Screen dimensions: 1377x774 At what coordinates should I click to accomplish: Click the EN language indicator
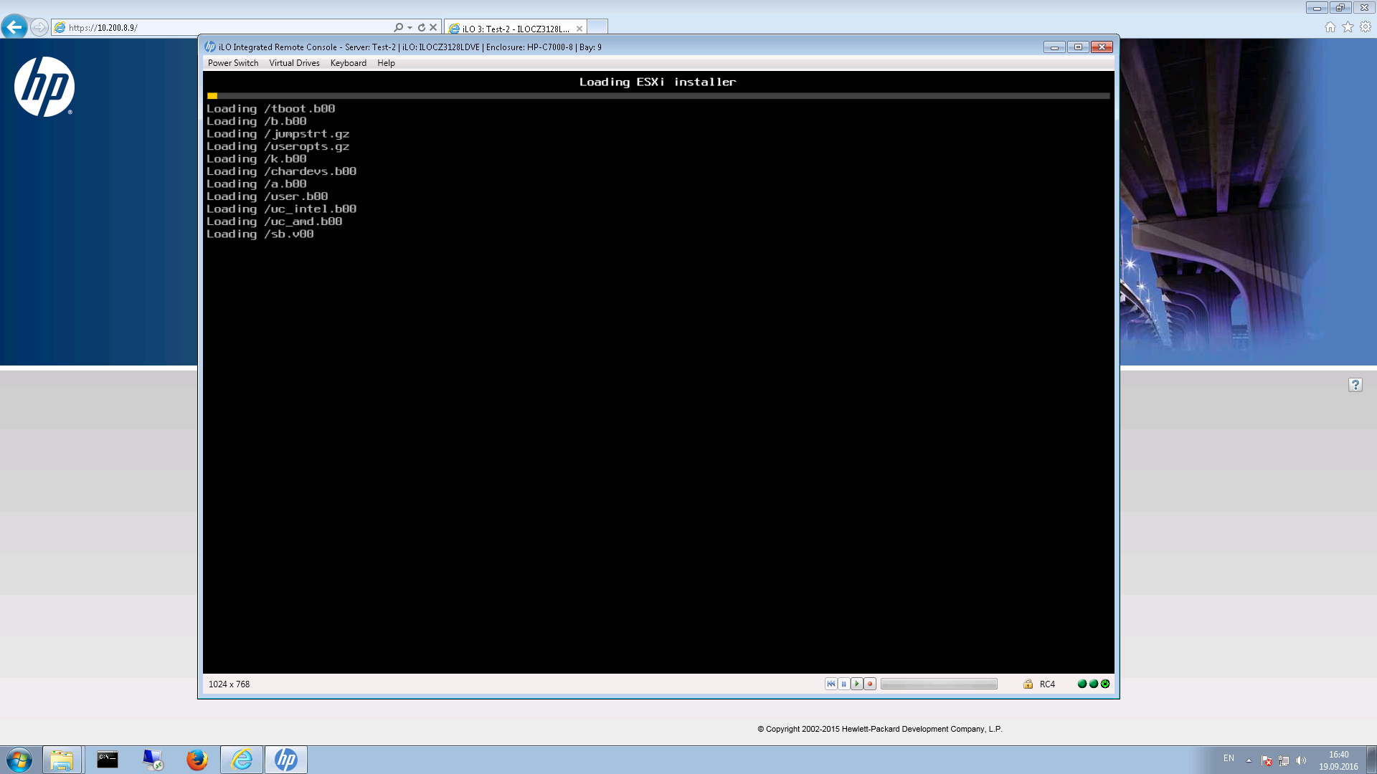point(1229,758)
